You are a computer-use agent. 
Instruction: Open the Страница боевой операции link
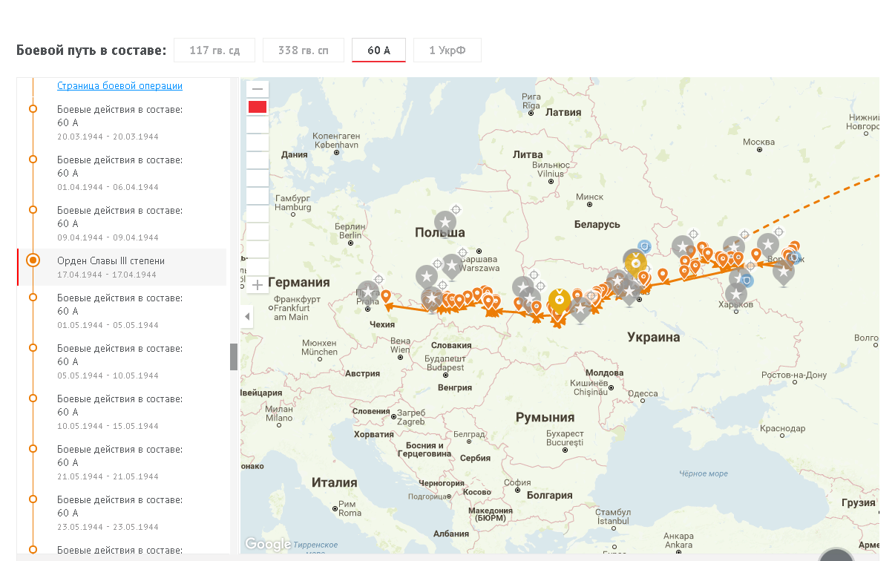point(119,85)
